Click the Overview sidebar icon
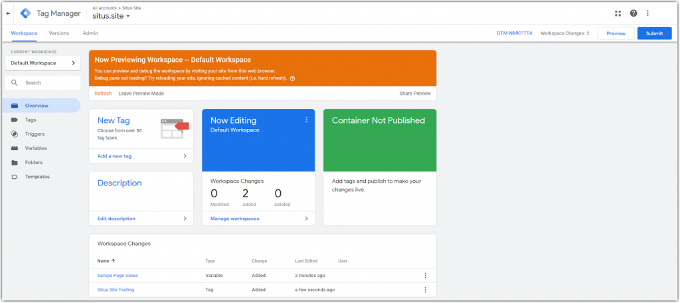 (15, 106)
